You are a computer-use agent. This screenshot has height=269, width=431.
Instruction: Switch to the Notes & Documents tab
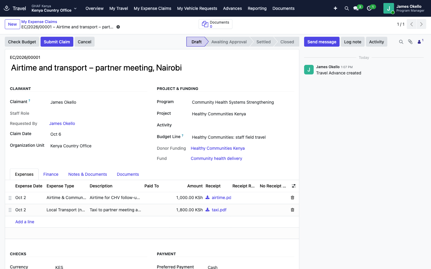[87, 174]
